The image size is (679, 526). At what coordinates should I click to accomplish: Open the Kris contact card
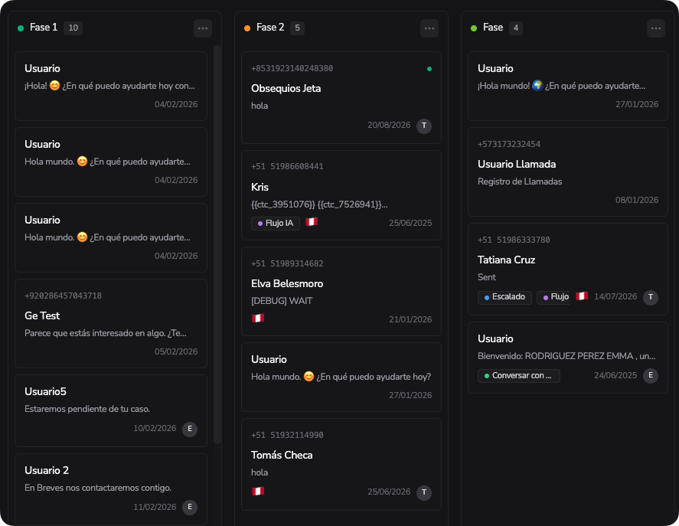click(341, 195)
